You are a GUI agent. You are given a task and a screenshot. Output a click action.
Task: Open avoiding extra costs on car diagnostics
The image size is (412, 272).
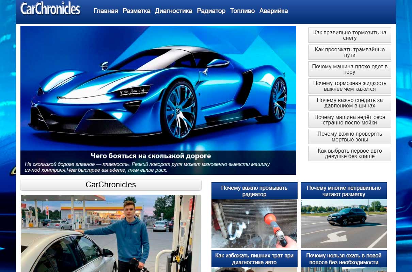[254, 258]
